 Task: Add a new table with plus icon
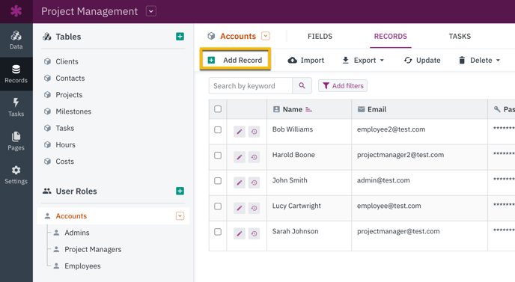pos(180,37)
